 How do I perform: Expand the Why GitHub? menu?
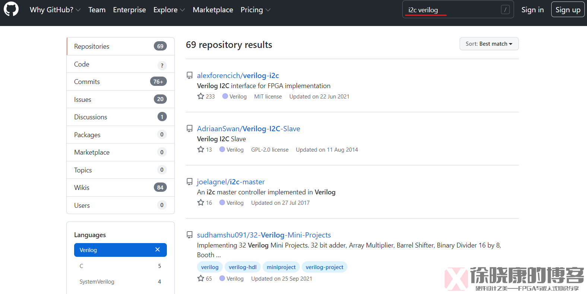click(55, 10)
